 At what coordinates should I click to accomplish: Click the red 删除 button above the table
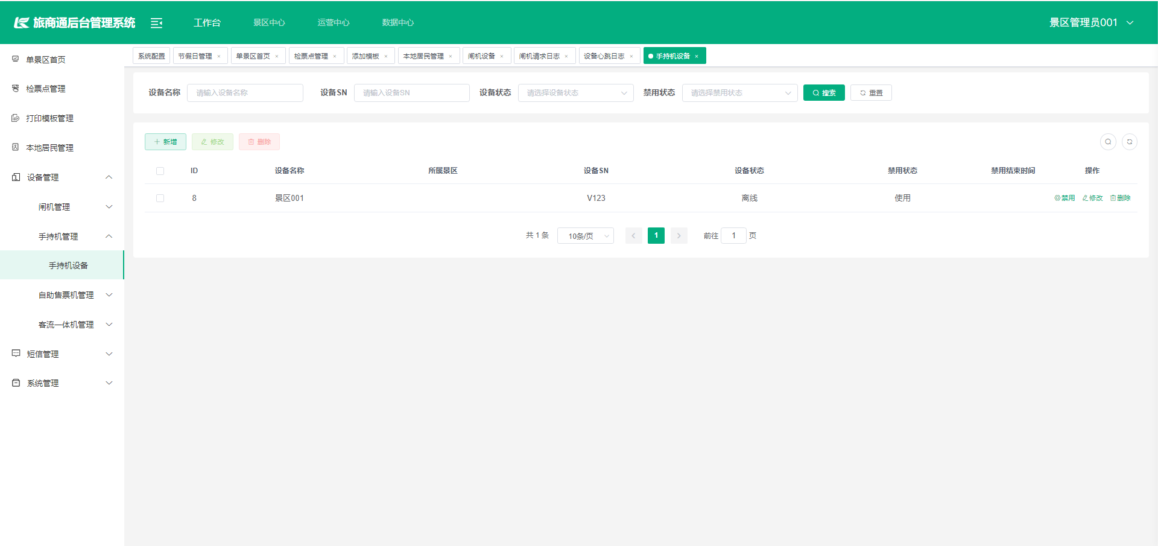tap(259, 142)
